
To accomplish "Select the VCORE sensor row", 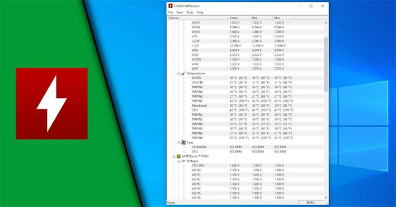I will pos(246,59).
